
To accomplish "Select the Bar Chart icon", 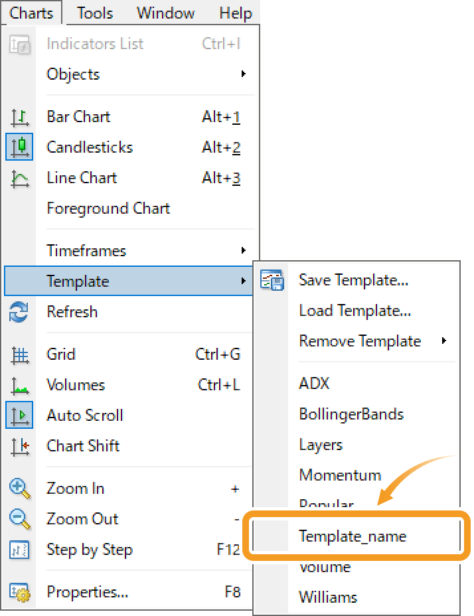I will tap(20, 117).
